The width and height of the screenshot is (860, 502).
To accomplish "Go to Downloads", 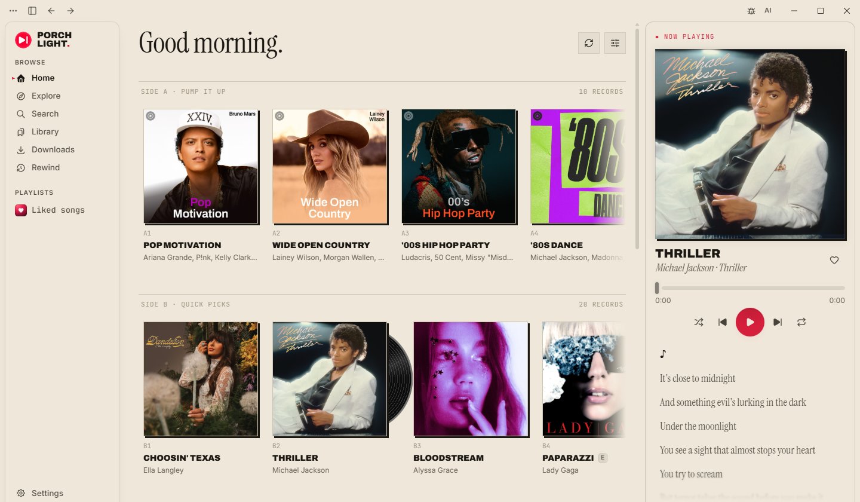I will pos(62,149).
